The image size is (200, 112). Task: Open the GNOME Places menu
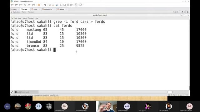[x=24, y=12]
